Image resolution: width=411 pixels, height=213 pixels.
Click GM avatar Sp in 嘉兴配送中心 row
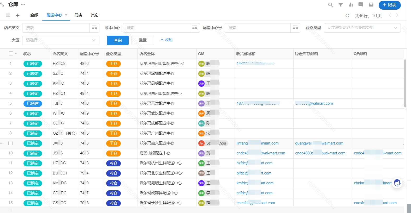coord(201,143)
